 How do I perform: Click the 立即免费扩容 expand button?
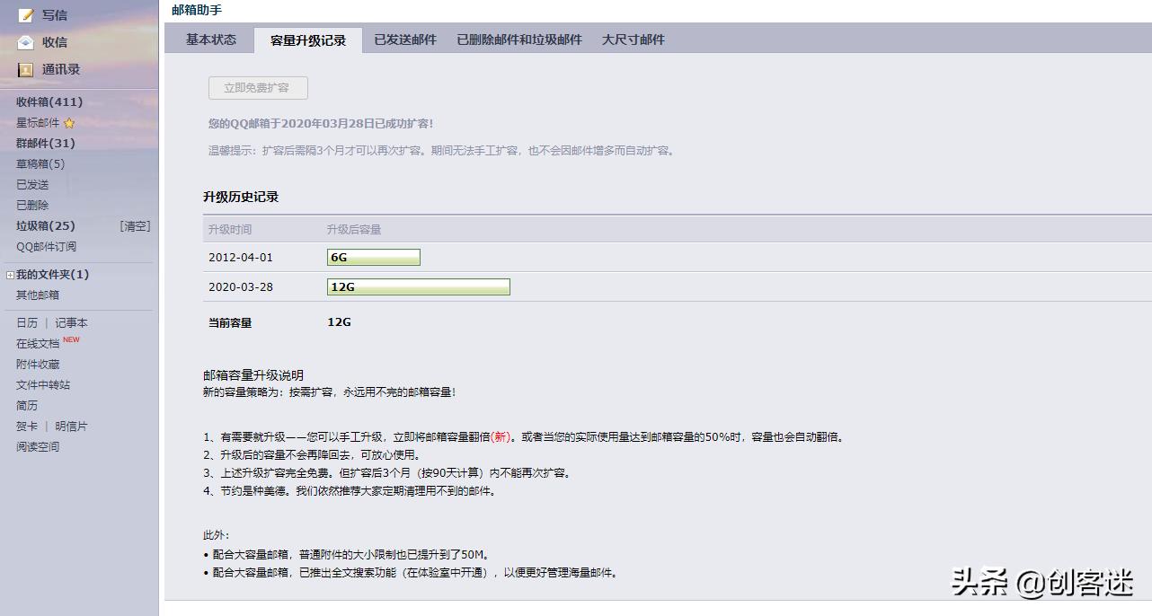[258, 88]
